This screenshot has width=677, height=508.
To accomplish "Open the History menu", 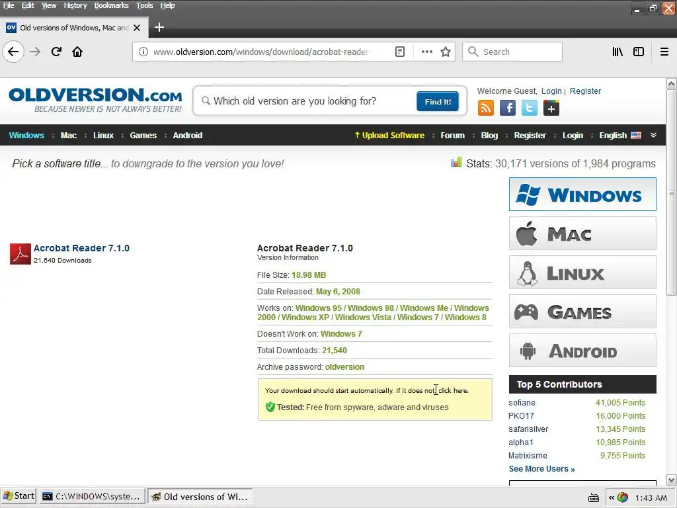I will 75,5.
